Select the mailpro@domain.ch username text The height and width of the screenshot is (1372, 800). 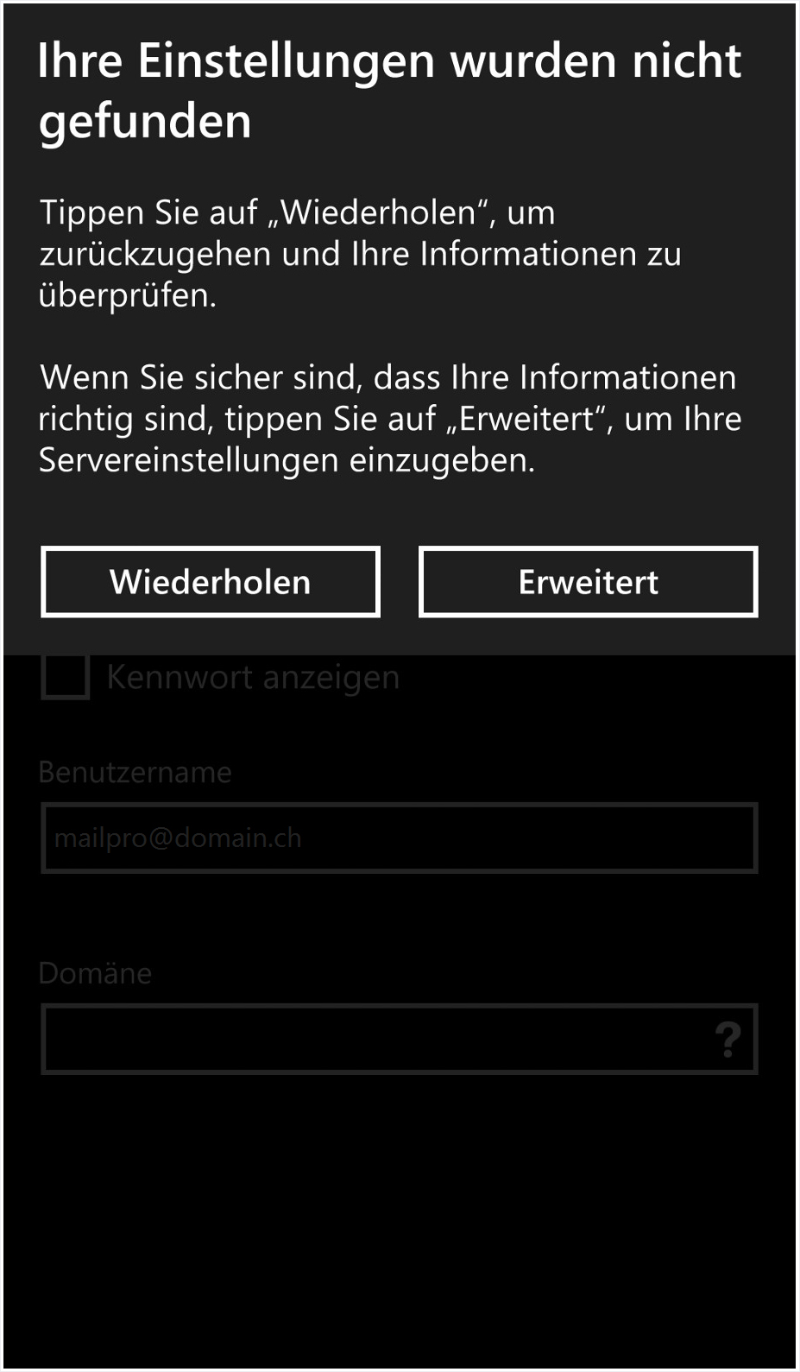point(178,838)
